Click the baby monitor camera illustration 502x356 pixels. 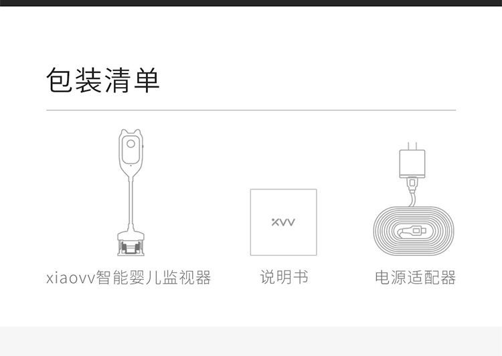point(131,193)
